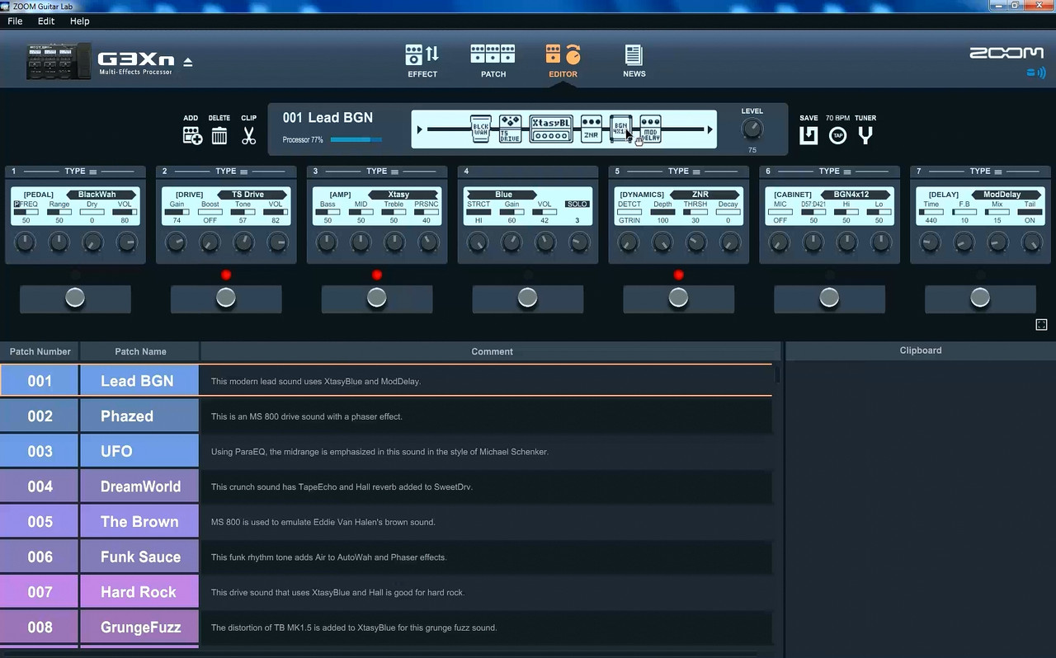
Task: Click the Zoom speaker output icon top right
Action: click(1034, 73)
